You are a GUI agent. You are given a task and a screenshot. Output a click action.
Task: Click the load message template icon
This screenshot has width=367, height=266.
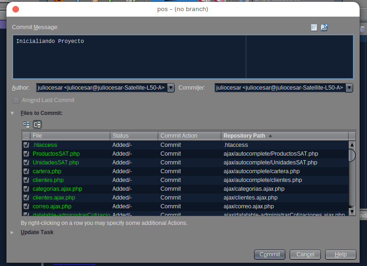324,28
